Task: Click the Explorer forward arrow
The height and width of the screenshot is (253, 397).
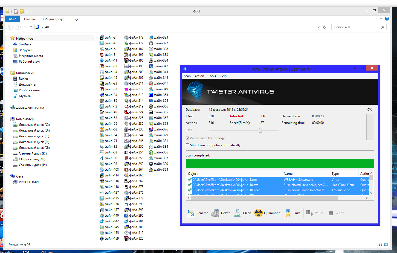Action: click(18, 27)
